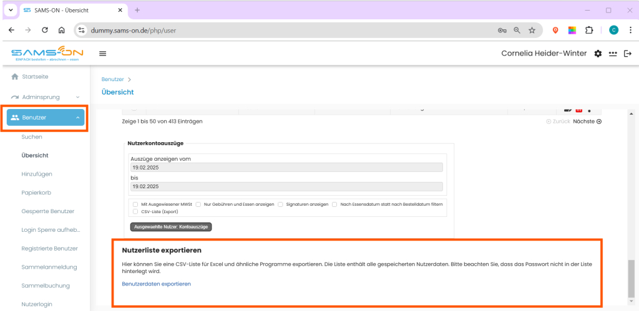Check Nur Gebühren und Essen anzeigen
639x311 pixels.
click(x=198, y=204)
